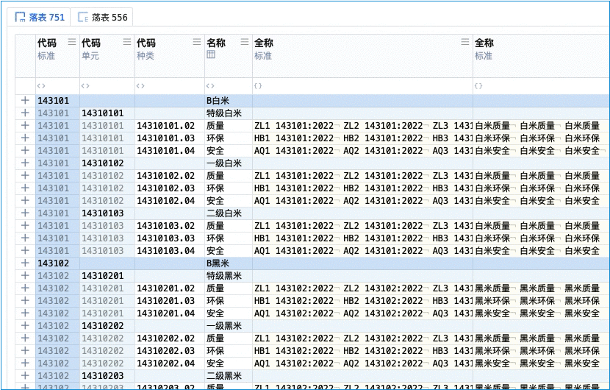Image resolution: width=610 pixels, height=390 pixels.
Task: Click the 14310201.02 code cell
Action: (x=170, y=288)
